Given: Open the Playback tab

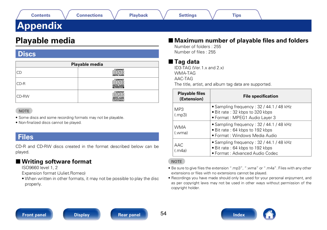Looking at the screenshot, I should pyautogui.click(x=138, y=15).
